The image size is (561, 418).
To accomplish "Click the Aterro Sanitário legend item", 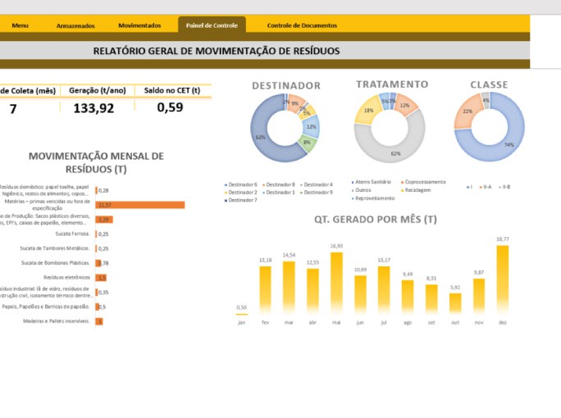I will pyautogui.click(x=371, y=182).
